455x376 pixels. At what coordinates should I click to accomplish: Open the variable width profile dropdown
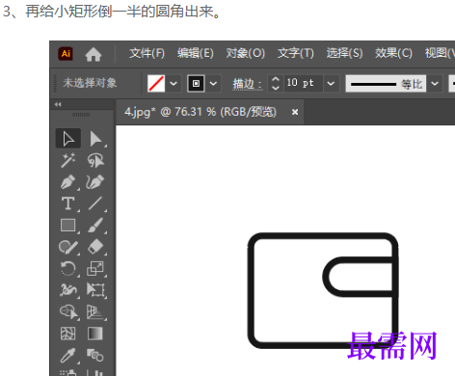coord(435,84)
